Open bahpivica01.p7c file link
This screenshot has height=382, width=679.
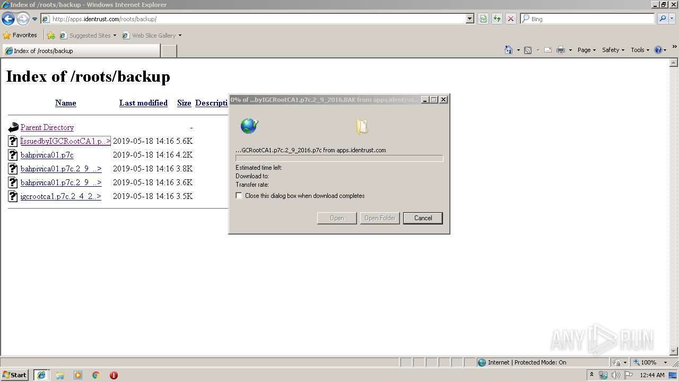(x=47, y=155)
